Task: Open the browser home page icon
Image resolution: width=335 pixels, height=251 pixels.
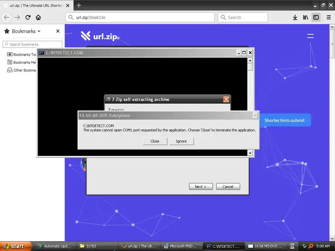Action: click(x=38, y=17)
